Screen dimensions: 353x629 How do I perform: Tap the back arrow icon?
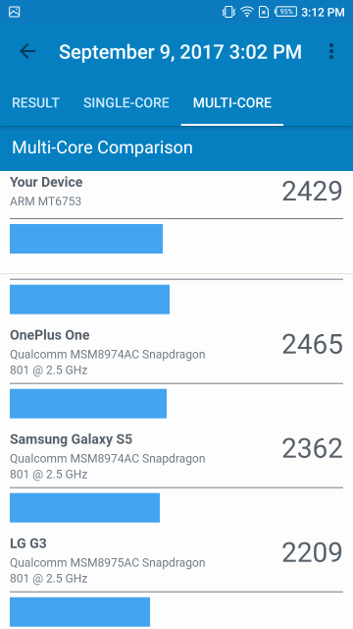[x=27, y=52]
